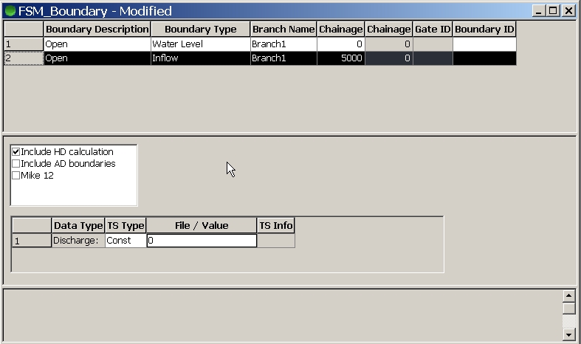Select row 1 header in boundary table
The height and width of the screenshot is (344, 581).
pos(24,44)
